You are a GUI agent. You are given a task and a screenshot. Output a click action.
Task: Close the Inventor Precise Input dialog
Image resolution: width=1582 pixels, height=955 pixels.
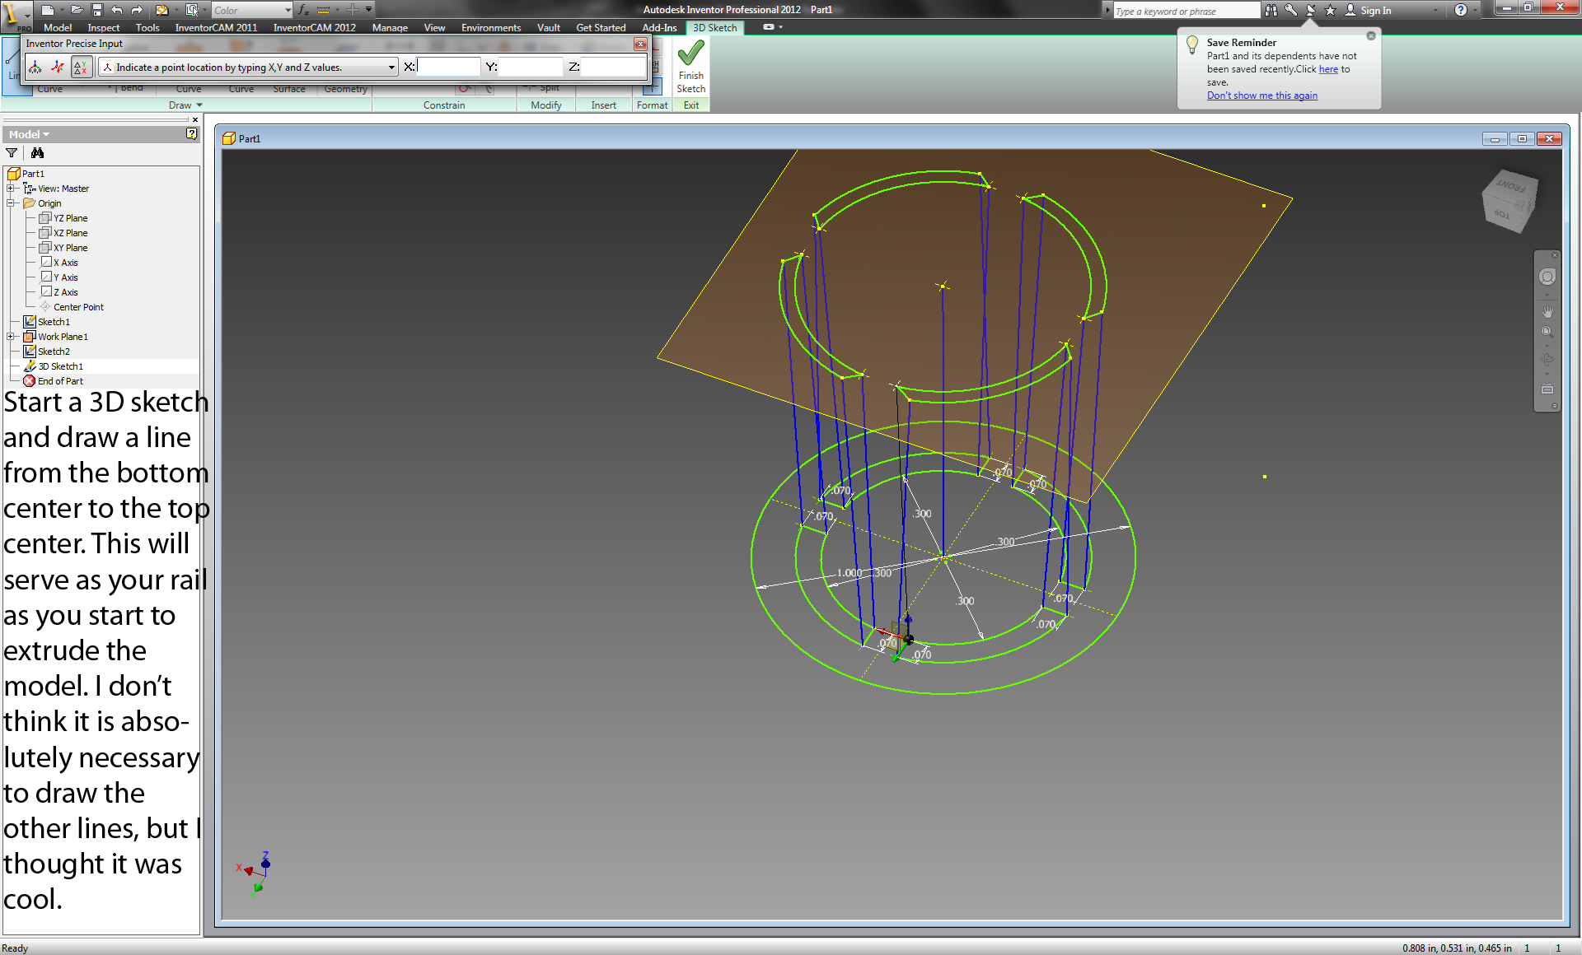click(640, 44)
